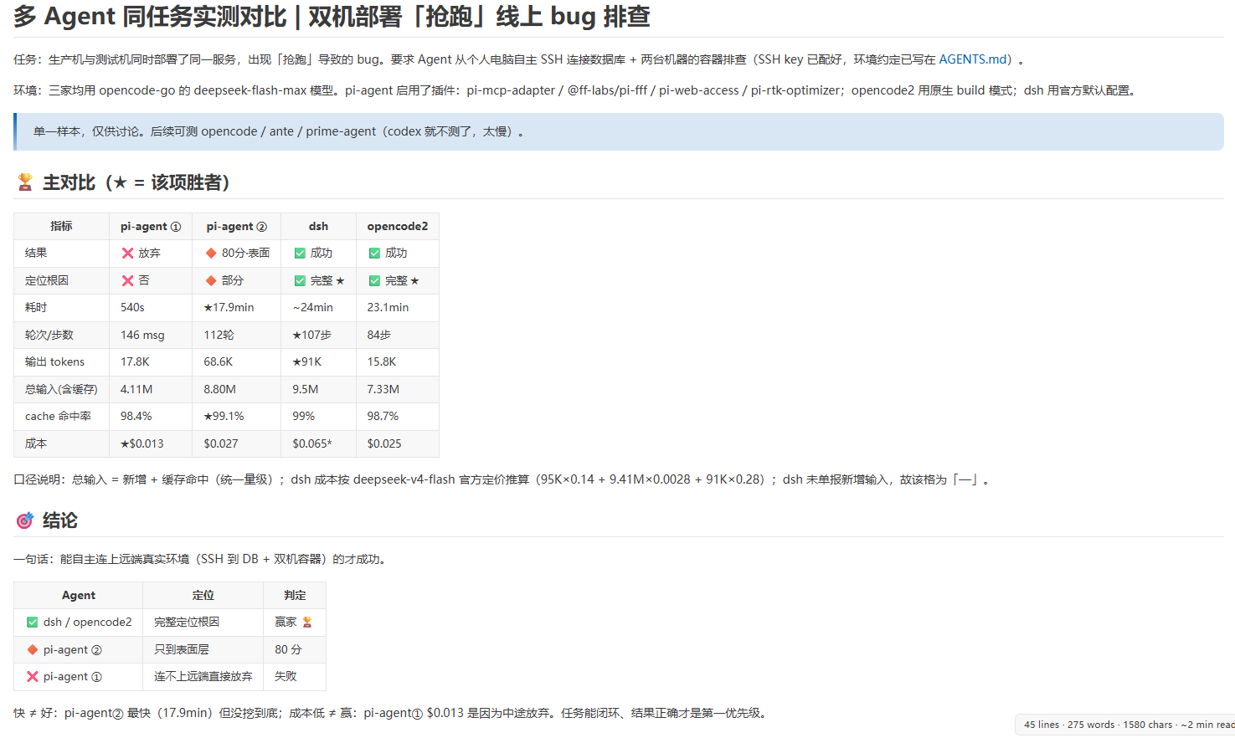Click green check in dsh 定位根因 cell
Viewport: 1235px width, 738px height.
[300, 280]
